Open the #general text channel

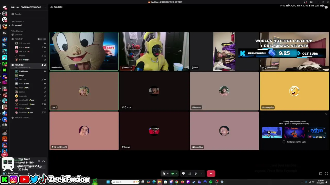point(28,25)
